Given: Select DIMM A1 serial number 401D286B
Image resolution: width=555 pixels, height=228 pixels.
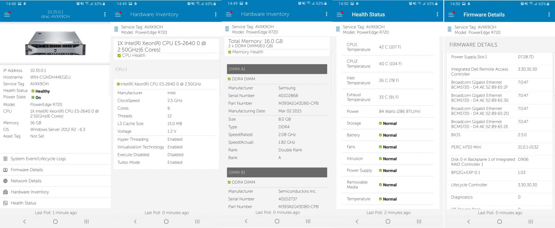Looking at the screenshot, I should click(x=288, y=96).
